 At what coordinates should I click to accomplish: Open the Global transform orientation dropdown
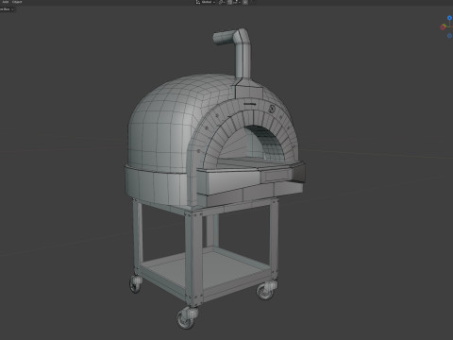206,2
